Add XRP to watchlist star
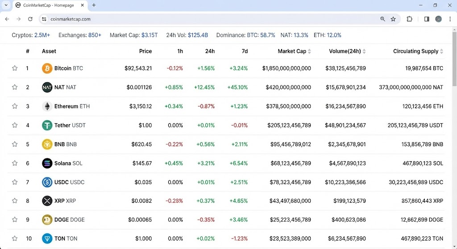Screen dimensions: 457x249 coord(15,201)
